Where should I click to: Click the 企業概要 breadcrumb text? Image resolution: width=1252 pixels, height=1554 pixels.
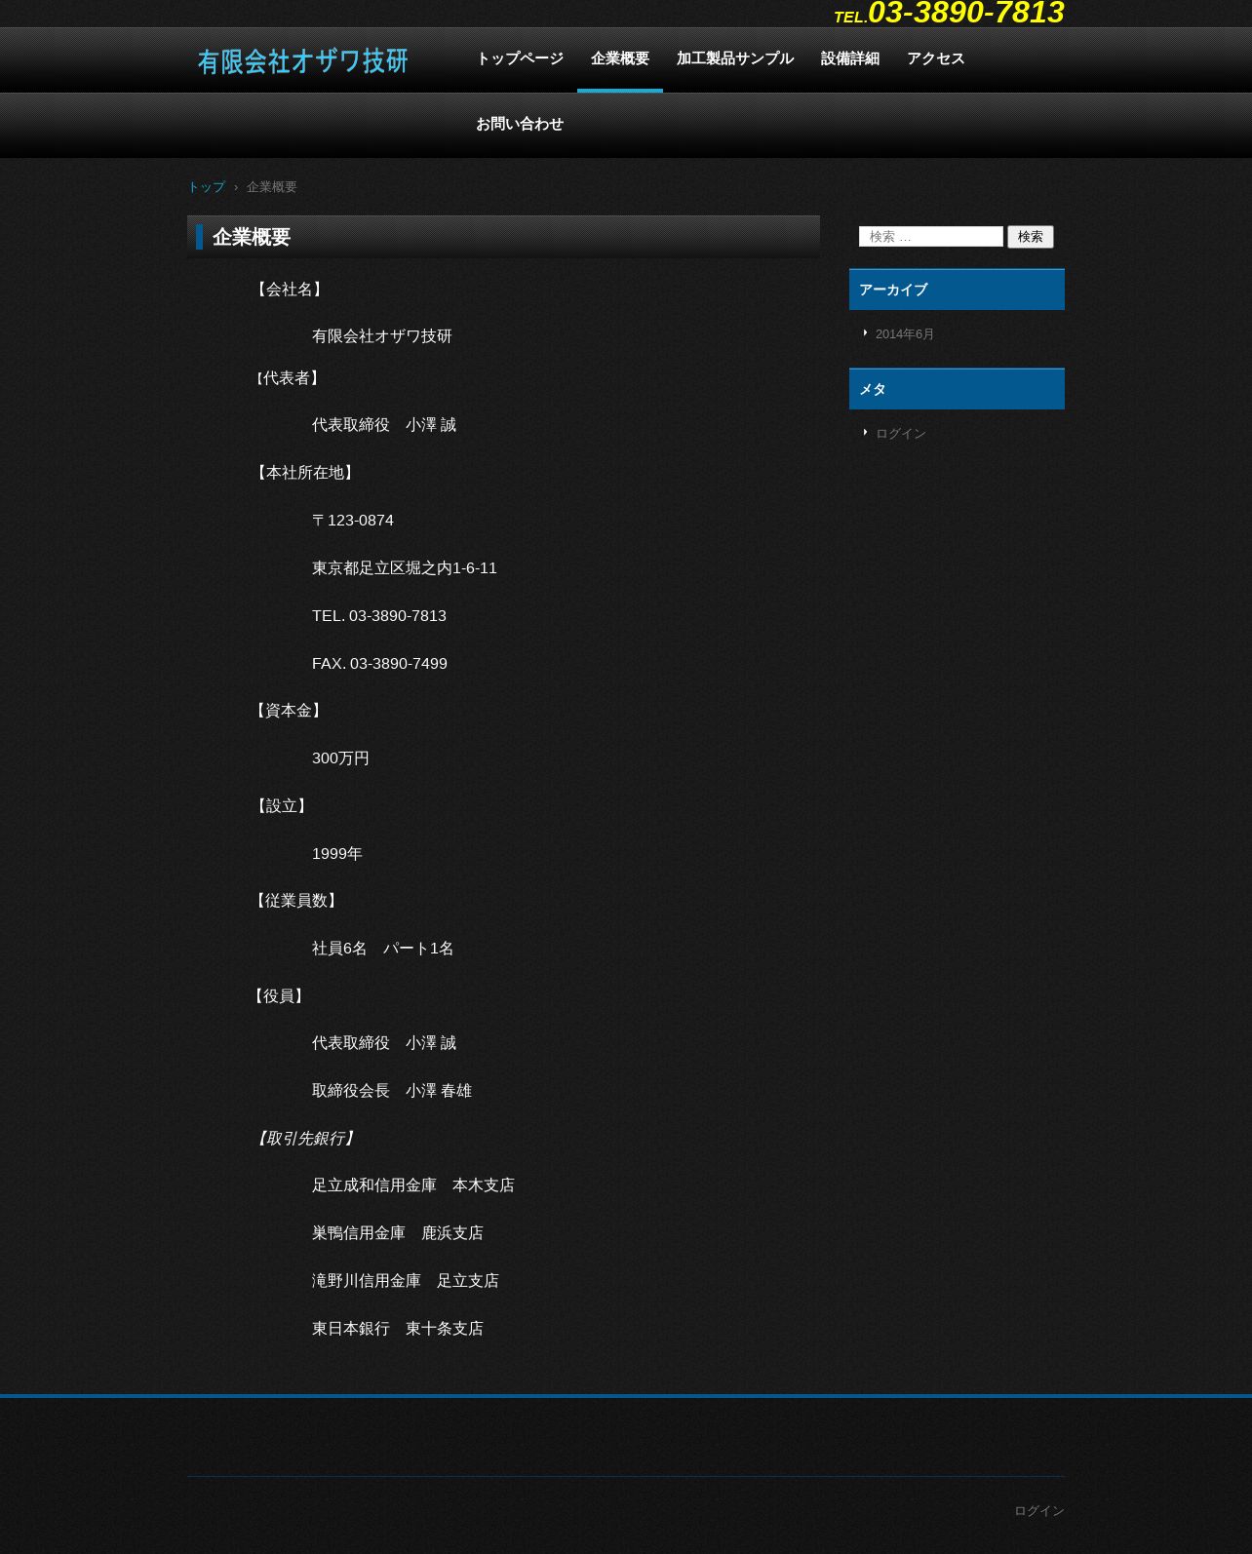click(x=272, y=187)
